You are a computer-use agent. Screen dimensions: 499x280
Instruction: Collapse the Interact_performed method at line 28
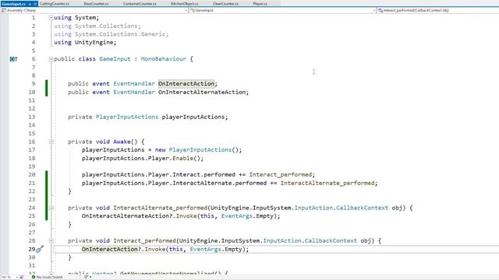(x=51, y=241)
